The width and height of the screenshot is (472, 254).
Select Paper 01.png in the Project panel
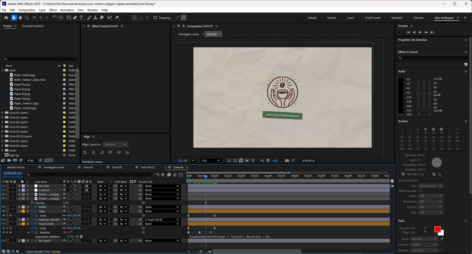[x=22, y=84]
